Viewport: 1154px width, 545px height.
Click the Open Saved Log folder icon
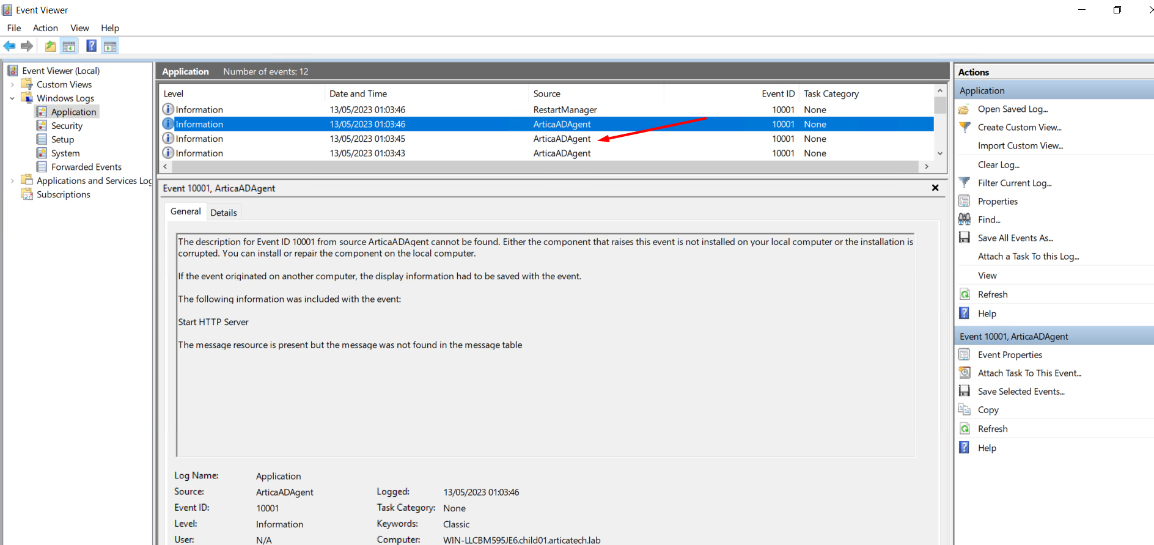pyautogui.click(x=965, y=109)
